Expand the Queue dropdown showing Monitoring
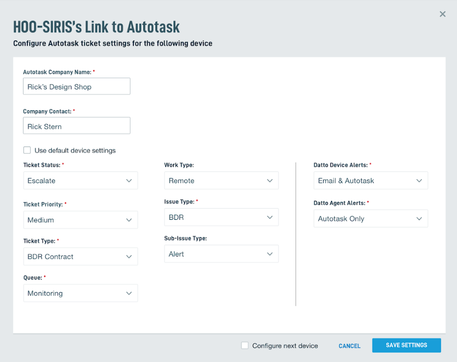Viewport: 457px width, 362px height. pyautogui.click(x=80, y=293)
